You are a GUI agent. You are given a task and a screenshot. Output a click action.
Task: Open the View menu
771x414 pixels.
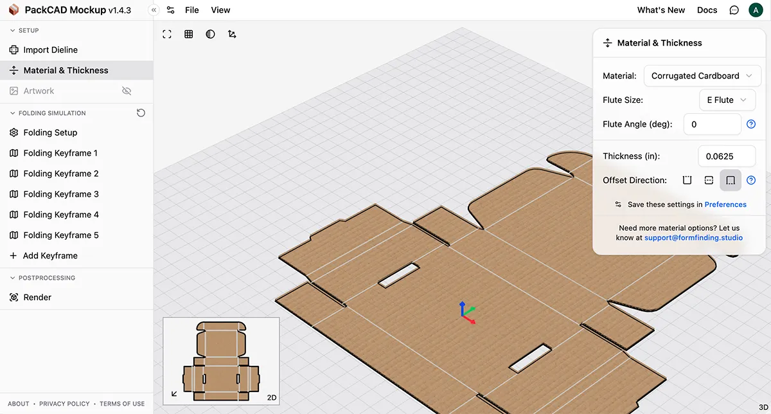220,10
